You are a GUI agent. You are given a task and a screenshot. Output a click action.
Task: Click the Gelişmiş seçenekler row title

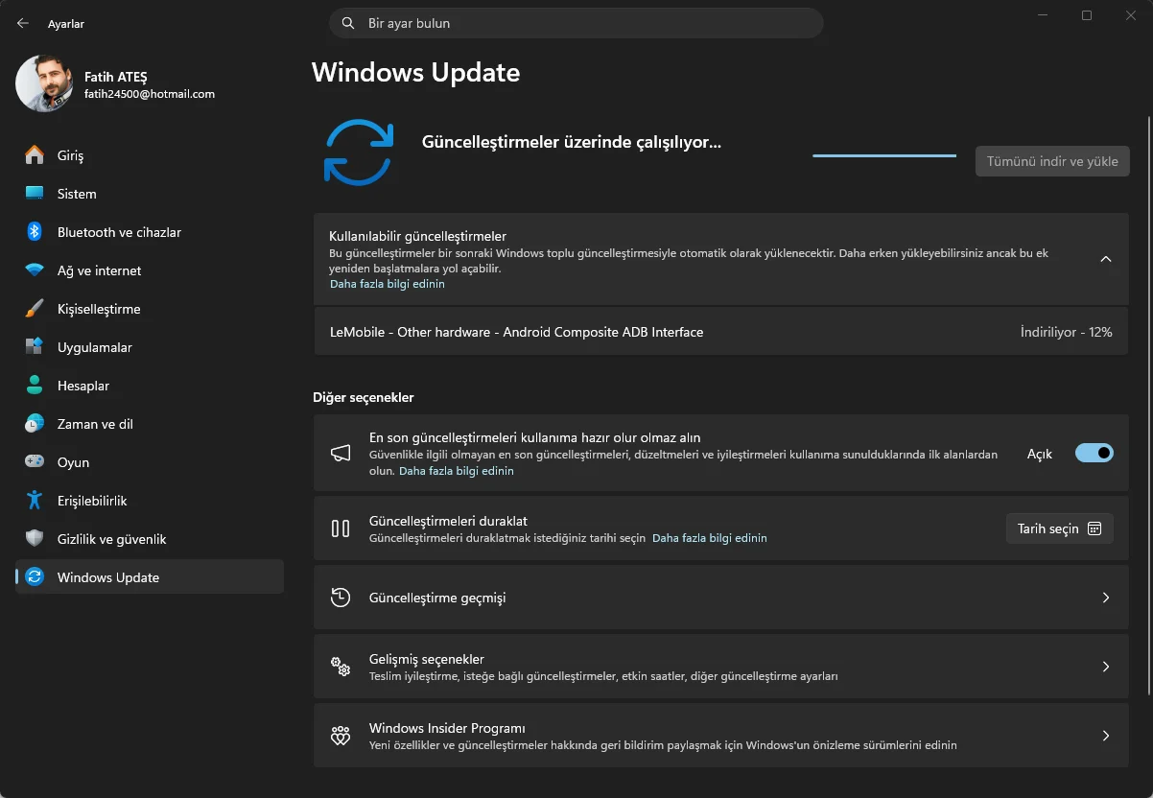pos(427,659)
